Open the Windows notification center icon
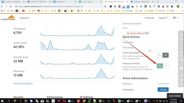The image size is (184, 103). [x=181, y=101]
